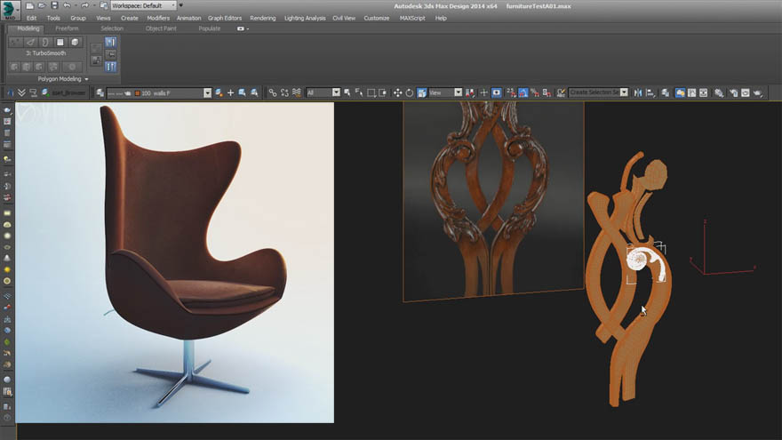Click the Open File folder icon
782x440 pixels.
point(42,5)
